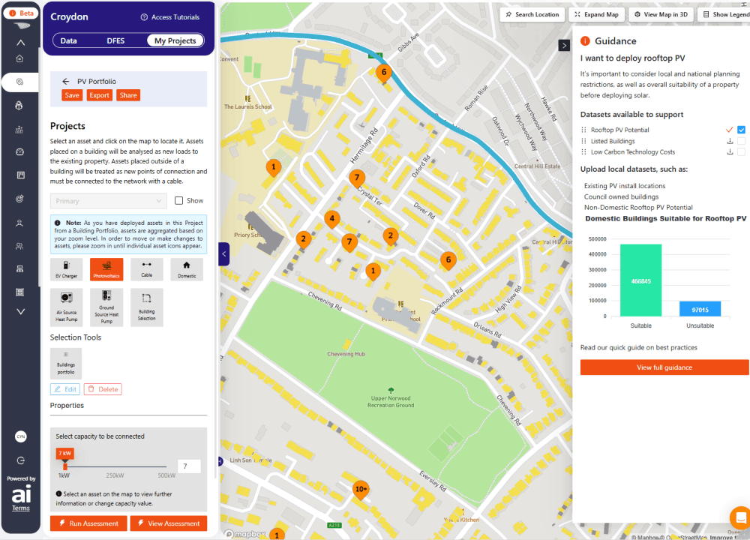Select the Photovoltaics asset tool

pyautogui.click(x=106, y=269)
